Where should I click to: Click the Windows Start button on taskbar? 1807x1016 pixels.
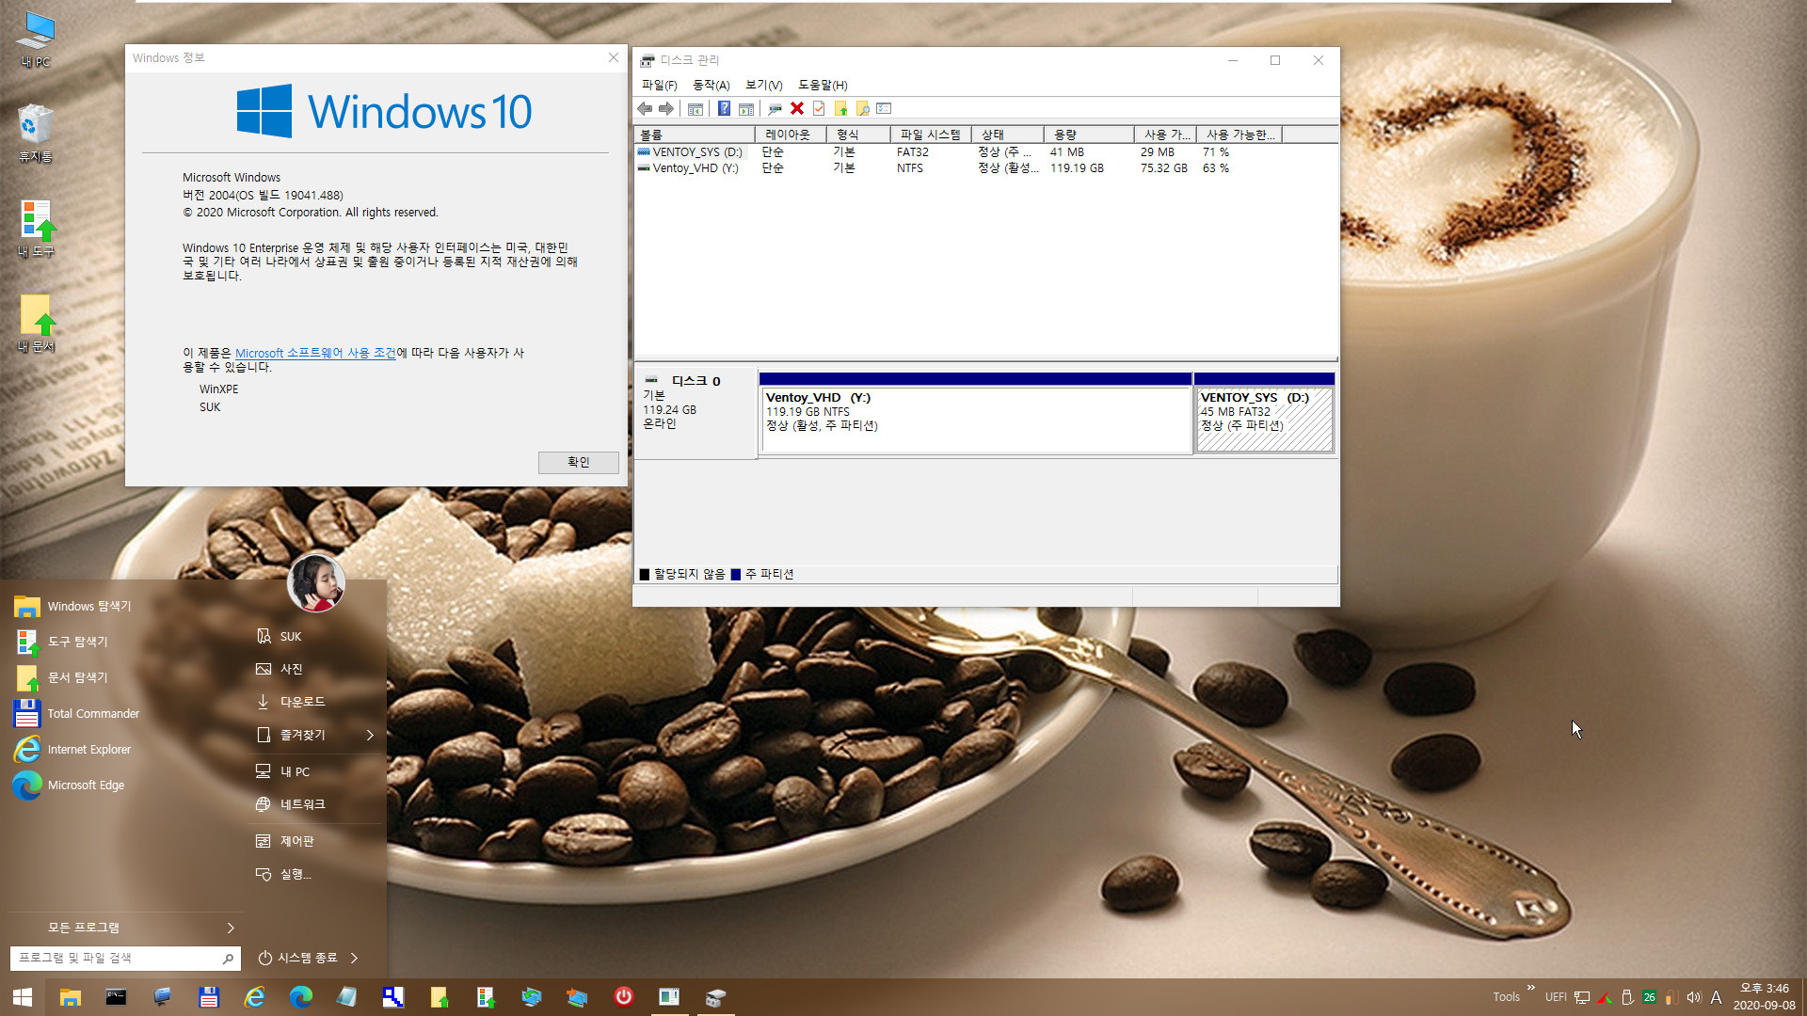pyautogui.click(x=23, y=997)
